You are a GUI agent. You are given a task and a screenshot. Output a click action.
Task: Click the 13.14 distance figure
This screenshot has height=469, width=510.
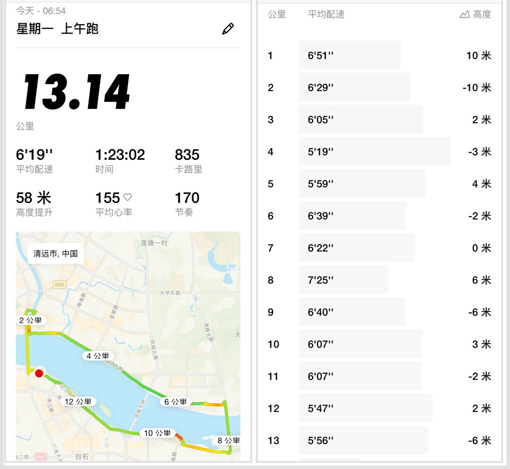(77, 92)
